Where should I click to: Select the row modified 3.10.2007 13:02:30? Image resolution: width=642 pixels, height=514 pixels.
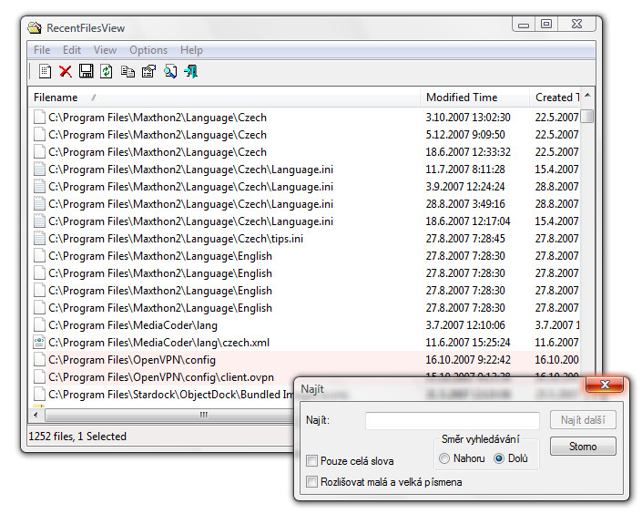coord(304,118)
